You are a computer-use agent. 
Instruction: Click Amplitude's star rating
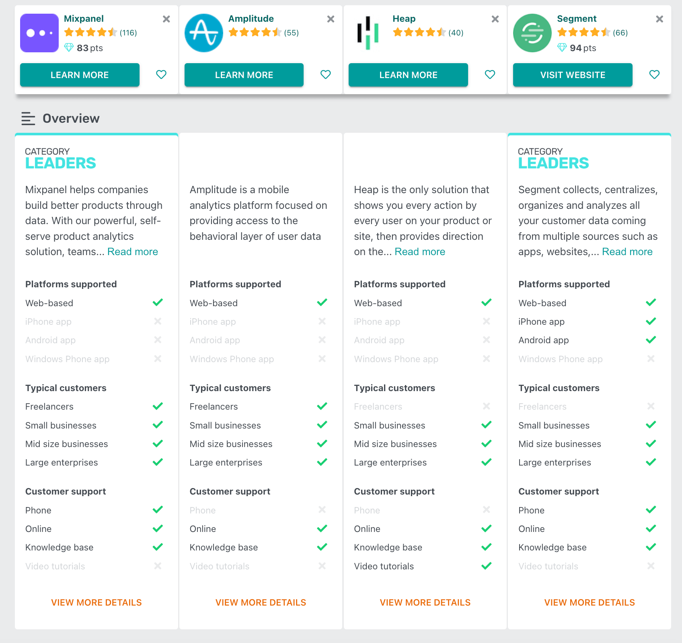[x=255, y=32]
